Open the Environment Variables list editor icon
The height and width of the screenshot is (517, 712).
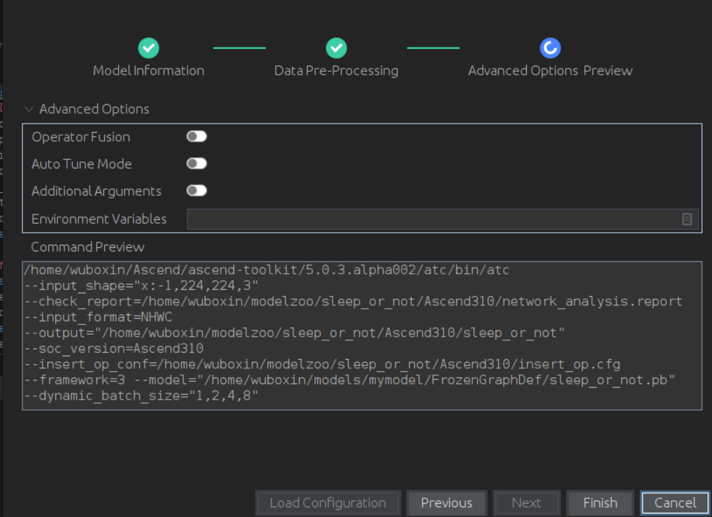[x=687, y=219]
